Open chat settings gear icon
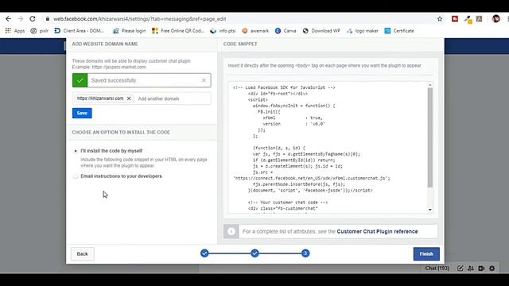The width and height of the screenshot is (509, 286). click(492, 269)
